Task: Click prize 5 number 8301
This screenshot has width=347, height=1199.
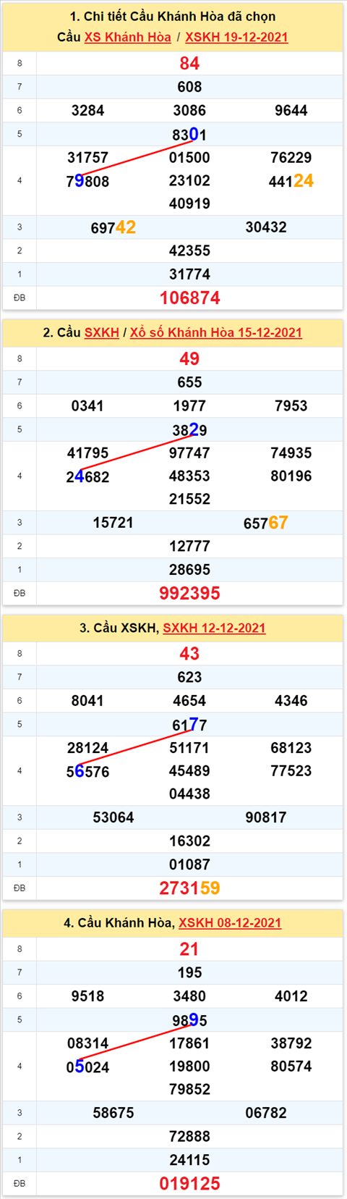Action: (189, 134)
